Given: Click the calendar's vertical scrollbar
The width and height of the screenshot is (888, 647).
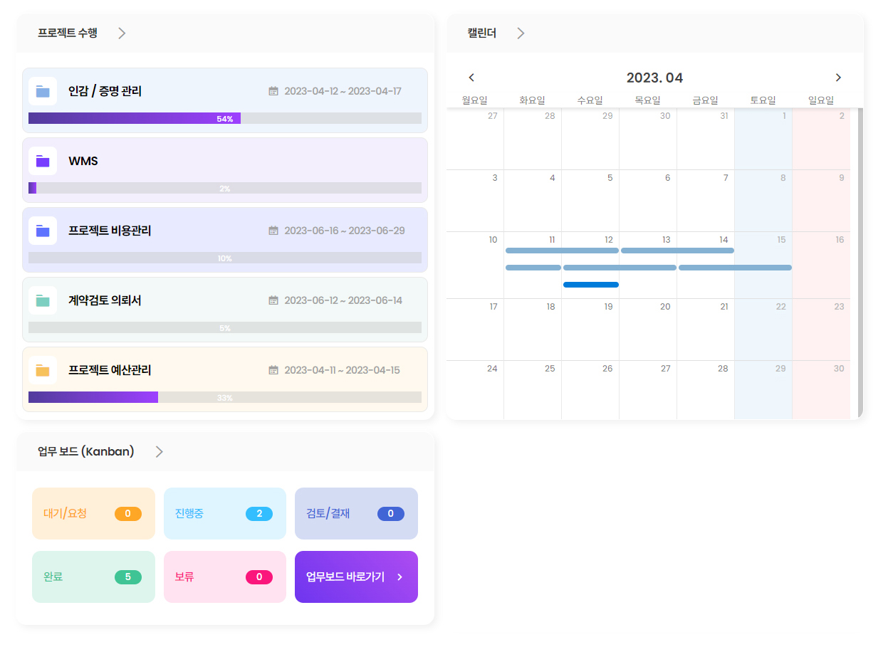Looking at the screenshot, I should [x=860, y=263].
